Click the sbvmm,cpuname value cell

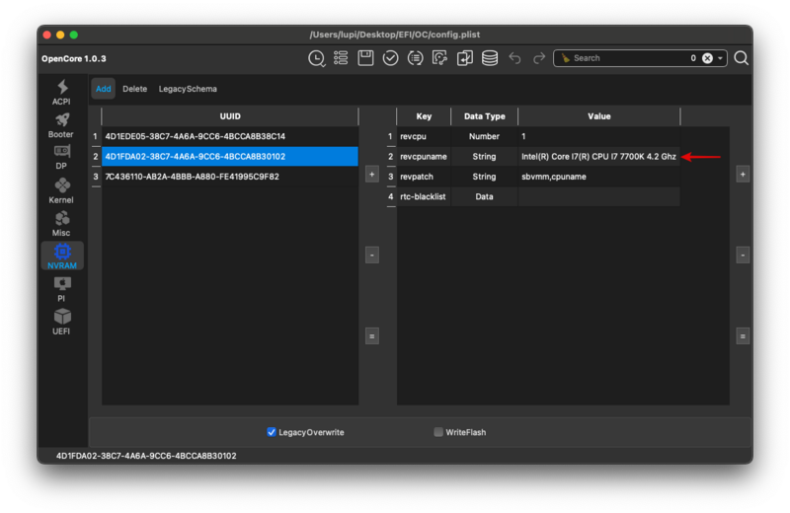point(599,177)
